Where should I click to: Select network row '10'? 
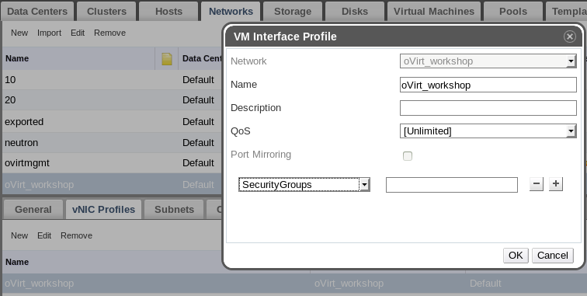(x=113, y=80)
